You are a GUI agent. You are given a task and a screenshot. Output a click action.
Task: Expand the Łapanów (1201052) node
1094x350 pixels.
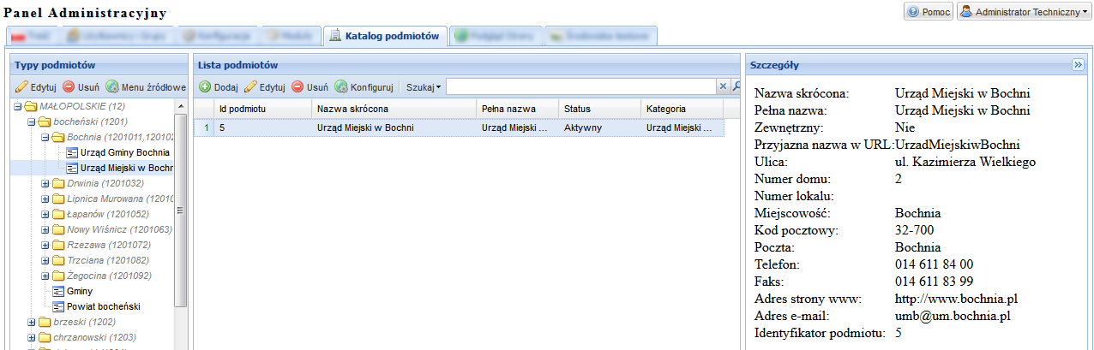(45, 214)
